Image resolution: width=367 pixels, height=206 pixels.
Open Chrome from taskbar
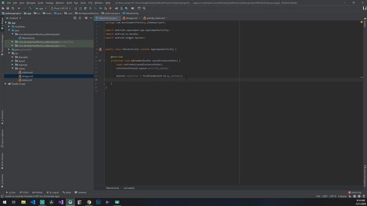point(89,202)
